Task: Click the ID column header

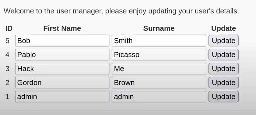Action: pyautogui.click(x=9, y=28)
